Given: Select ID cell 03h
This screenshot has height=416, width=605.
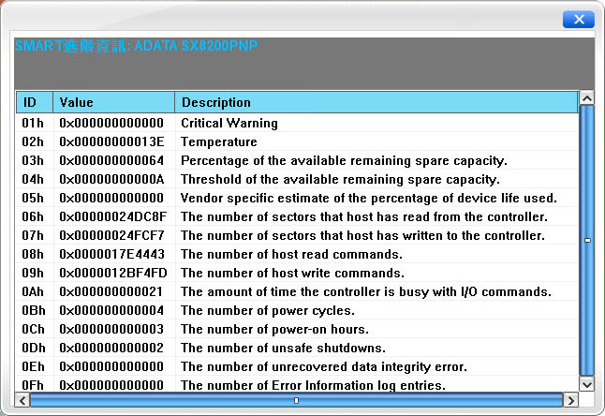Looking at the screenshot, I should pyautogui.click(x=33, y=160).
